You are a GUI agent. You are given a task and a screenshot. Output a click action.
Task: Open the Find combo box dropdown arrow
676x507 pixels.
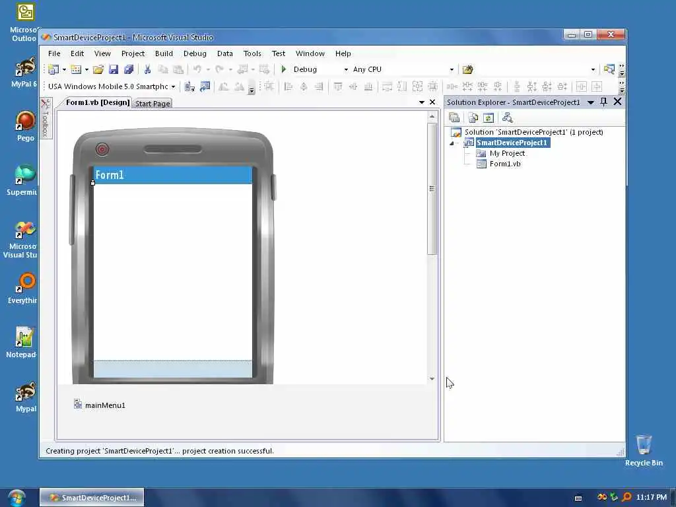click(x=593, y=69)
